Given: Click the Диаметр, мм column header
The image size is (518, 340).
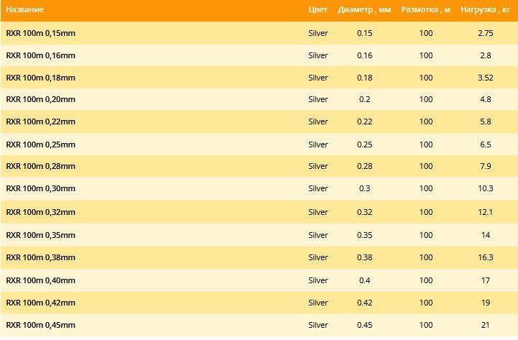Looking at the screenshot, I should point(364,10).
